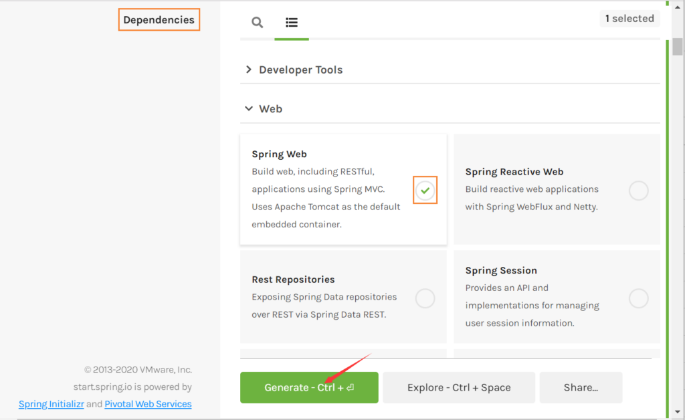Image resolution: width=685 pixels, height=420 pixels.
Task: Open the Pivotal Web Services link
Action: click(x=148, y=404)
